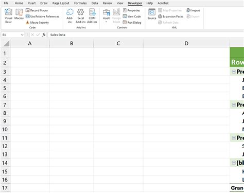The width and height of the screenshot is (244, 193).
Task: Click Refresh Data in XML group
Action: tap(168, 23)
